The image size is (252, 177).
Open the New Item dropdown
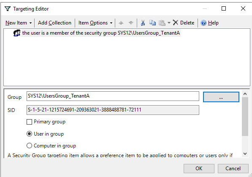pyautogui.click(x=19, y=23)
